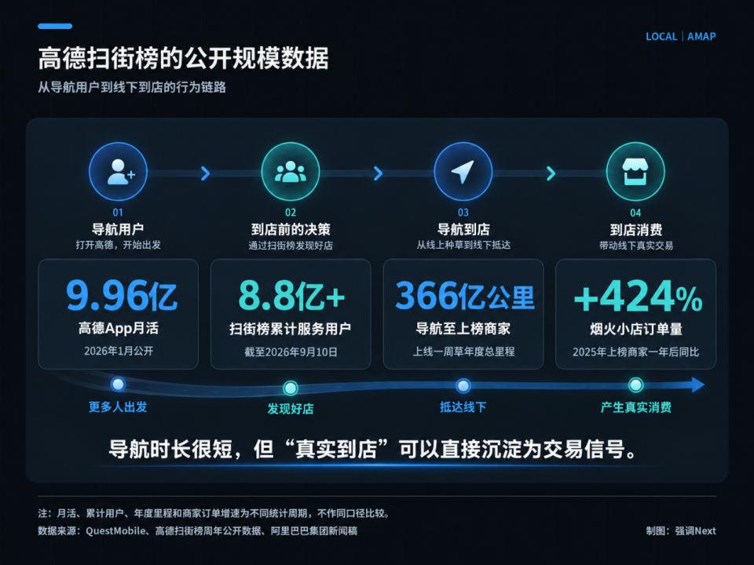
Task: Click the 2025年上榜商家一年后同比 caption
Action: pos(635,352)
